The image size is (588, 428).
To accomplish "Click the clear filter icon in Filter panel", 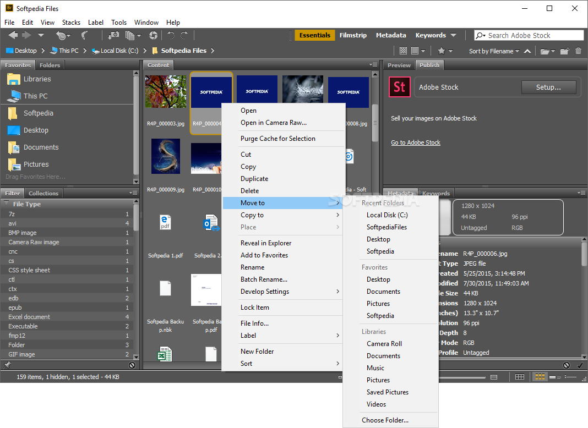I will coord(132,365).
